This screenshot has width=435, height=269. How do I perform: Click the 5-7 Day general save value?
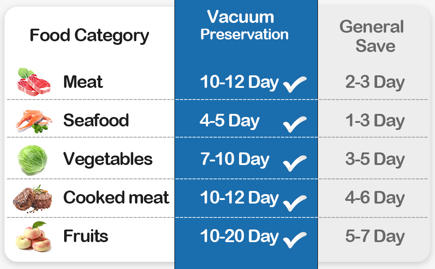375,237
